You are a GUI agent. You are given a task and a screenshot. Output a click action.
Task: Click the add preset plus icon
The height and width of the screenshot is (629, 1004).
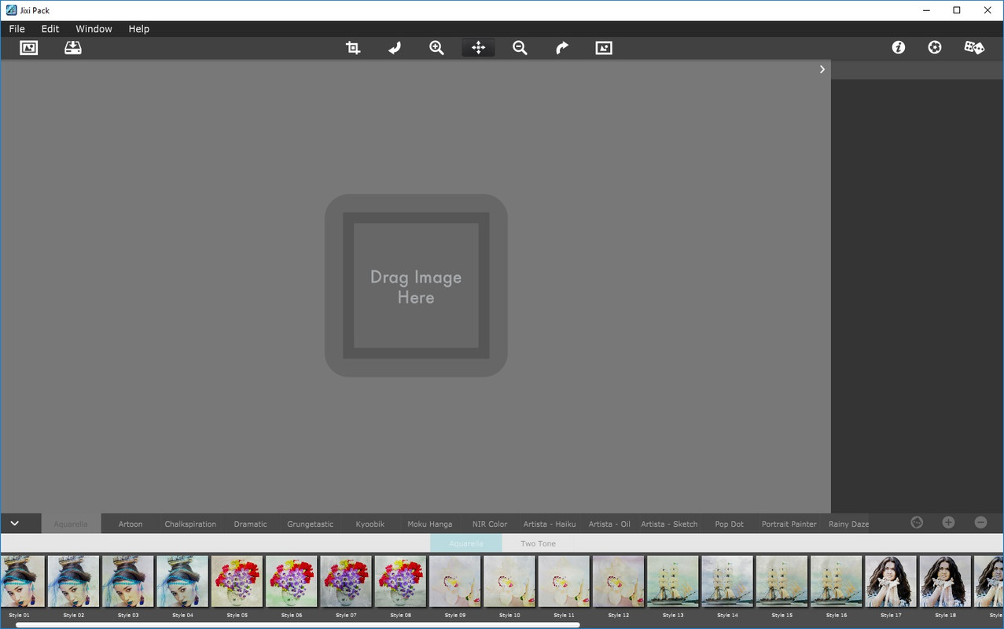[948, 522]
